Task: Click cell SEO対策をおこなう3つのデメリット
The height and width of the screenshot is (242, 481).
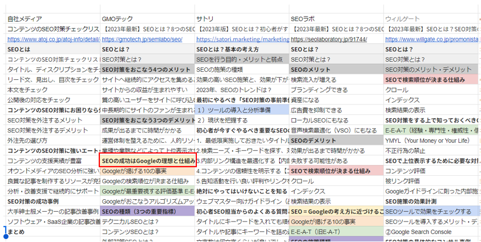Action: (148, 120)
